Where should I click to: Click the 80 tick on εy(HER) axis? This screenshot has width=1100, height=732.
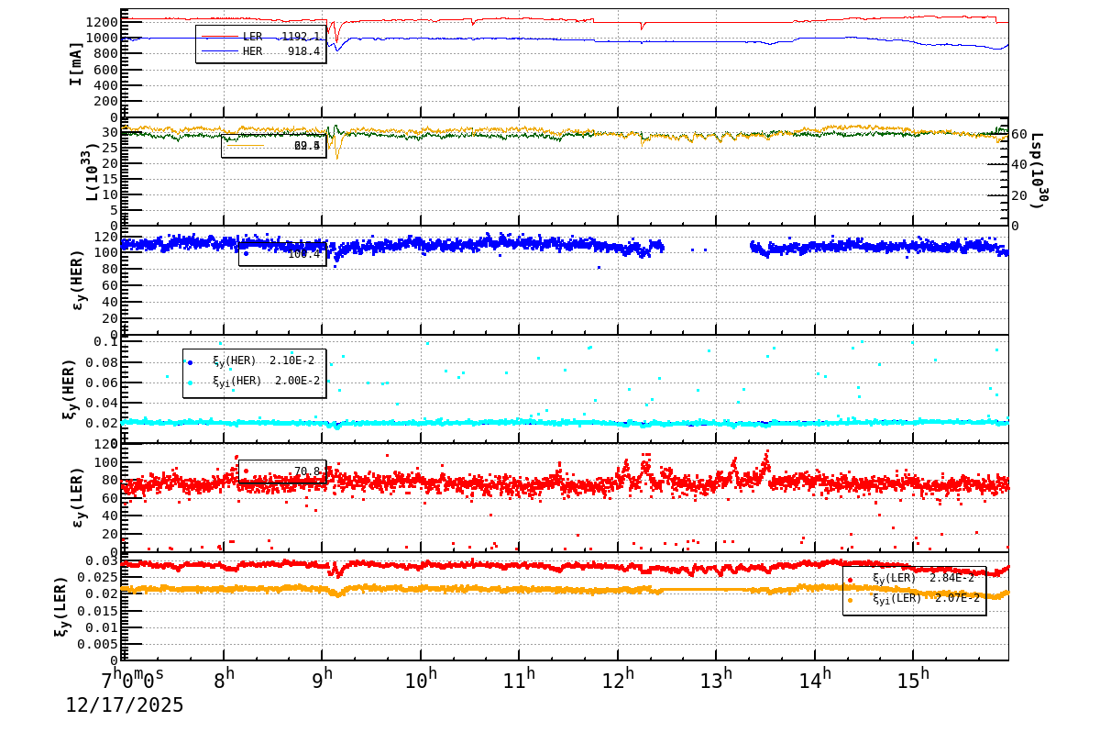point(109,269)
